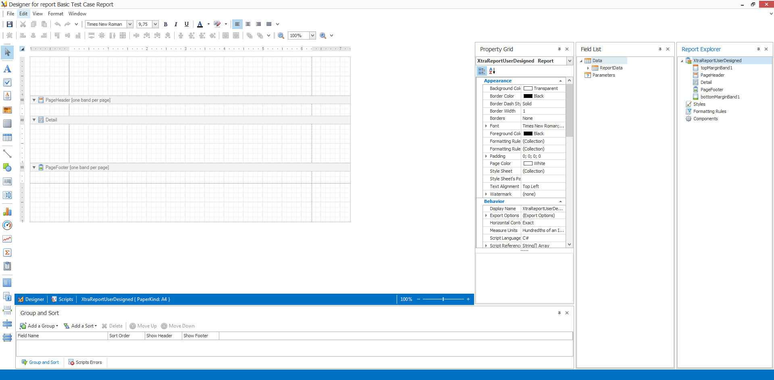Image resolution: width=774 pixels, height=380 pixels.
Task: Click the Add a Group button
Action: 39,326
